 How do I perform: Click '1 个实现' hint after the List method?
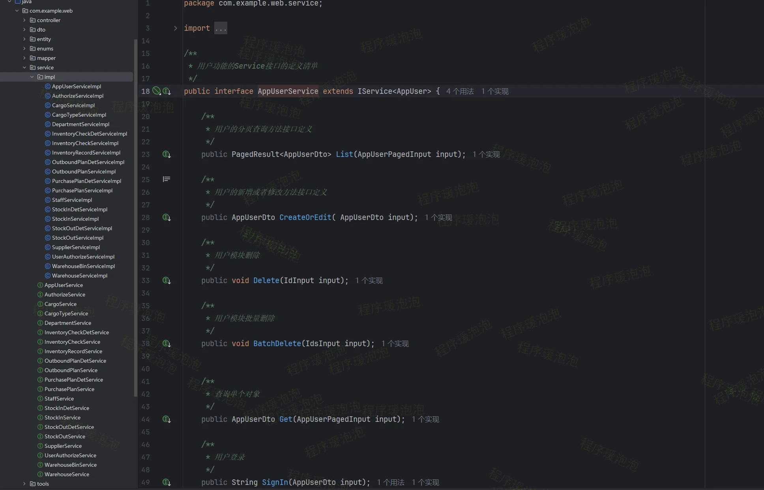(x=486, y=155)
